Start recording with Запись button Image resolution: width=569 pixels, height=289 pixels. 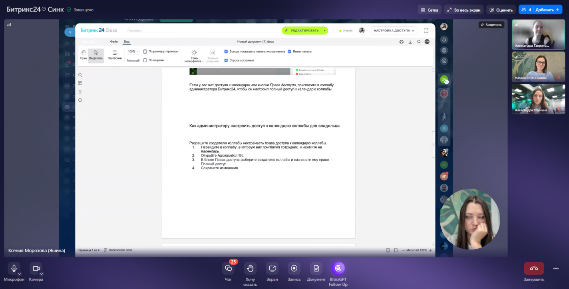pos(294,269)
